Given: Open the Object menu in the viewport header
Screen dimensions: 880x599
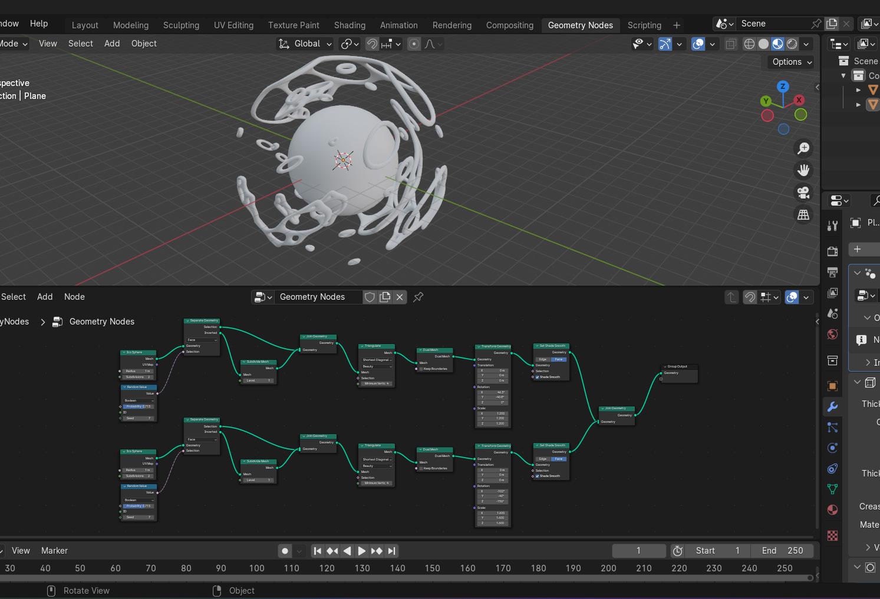Looking at the screenshot, I should (x=144, y=44).
